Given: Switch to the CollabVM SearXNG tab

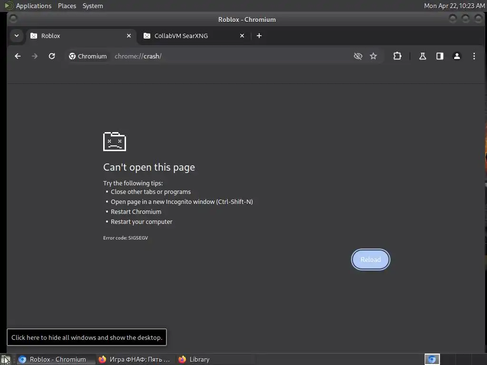Looking at the screenshot, I should pyautogui.click(x=193, y=36).
